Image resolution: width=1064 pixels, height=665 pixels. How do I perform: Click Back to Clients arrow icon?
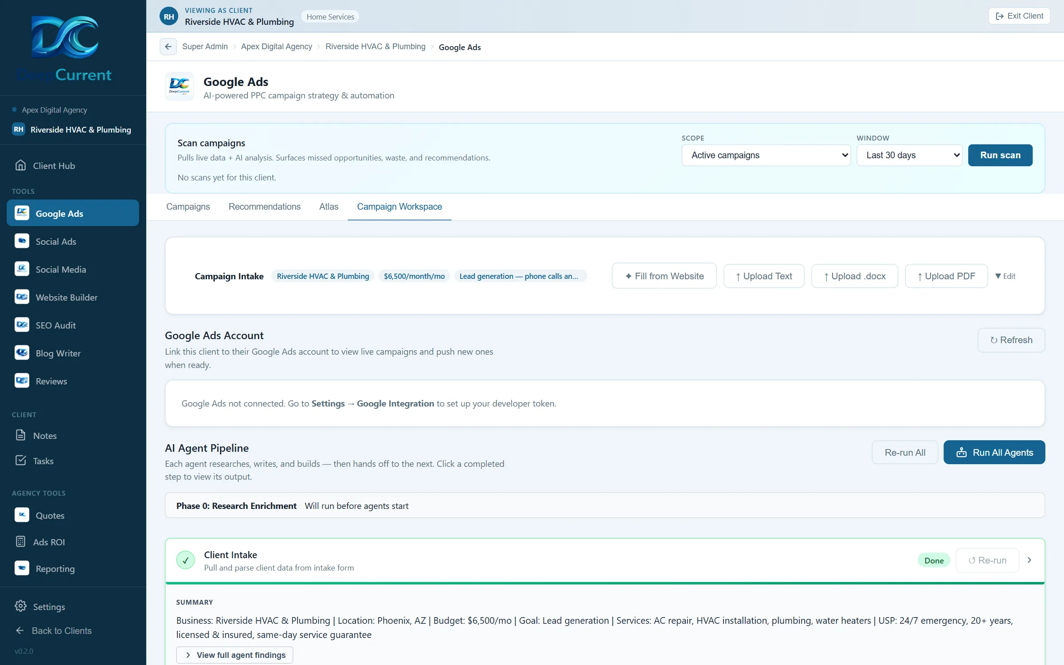20,630
